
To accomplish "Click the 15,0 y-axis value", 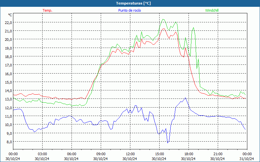I will tap(8, 82).
